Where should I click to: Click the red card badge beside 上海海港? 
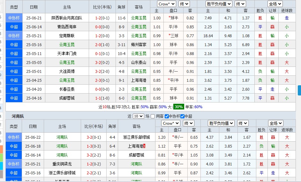144,146
